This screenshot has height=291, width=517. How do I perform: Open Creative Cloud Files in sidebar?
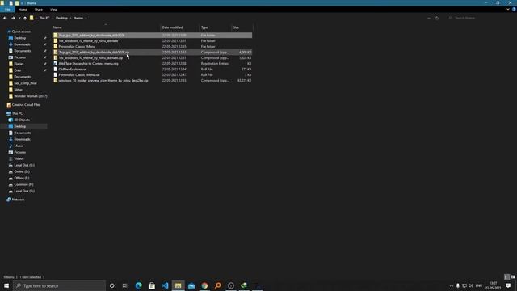pos(26,105)
